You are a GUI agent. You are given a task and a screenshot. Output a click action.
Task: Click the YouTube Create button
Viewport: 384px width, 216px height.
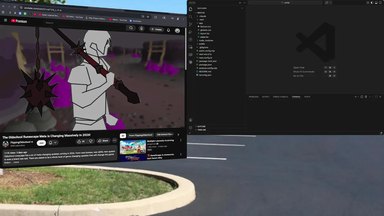tap(156, 29)
